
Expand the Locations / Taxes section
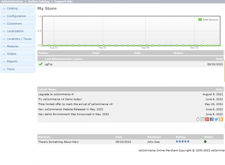click(x=18, y=39)
